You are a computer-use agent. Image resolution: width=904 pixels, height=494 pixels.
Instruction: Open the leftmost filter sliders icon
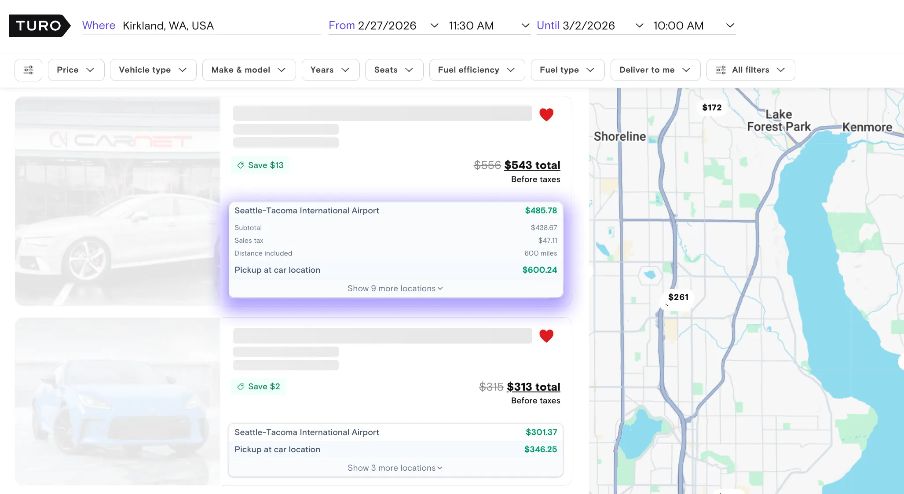(x=28, y=70)
